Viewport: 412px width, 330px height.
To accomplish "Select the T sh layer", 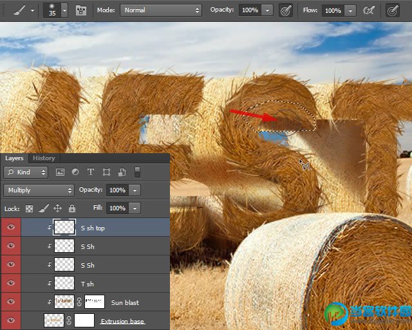I will click(87, 283).
